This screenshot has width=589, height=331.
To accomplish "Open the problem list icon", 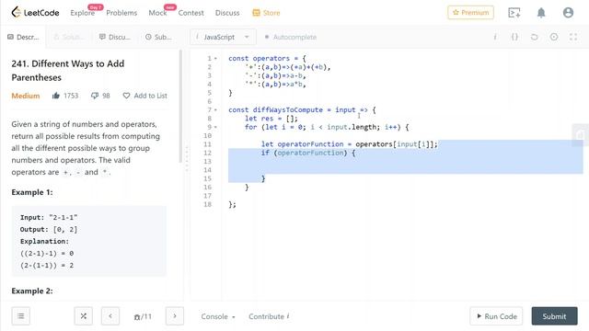I will coord(20,316).
